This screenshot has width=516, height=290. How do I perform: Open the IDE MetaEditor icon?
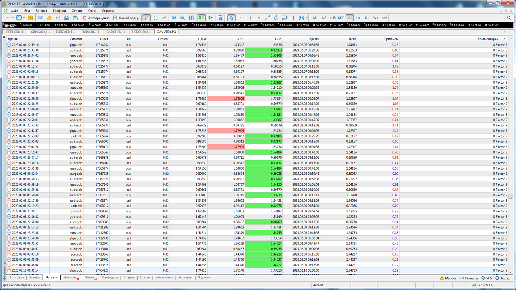click(x=41, y=18)
